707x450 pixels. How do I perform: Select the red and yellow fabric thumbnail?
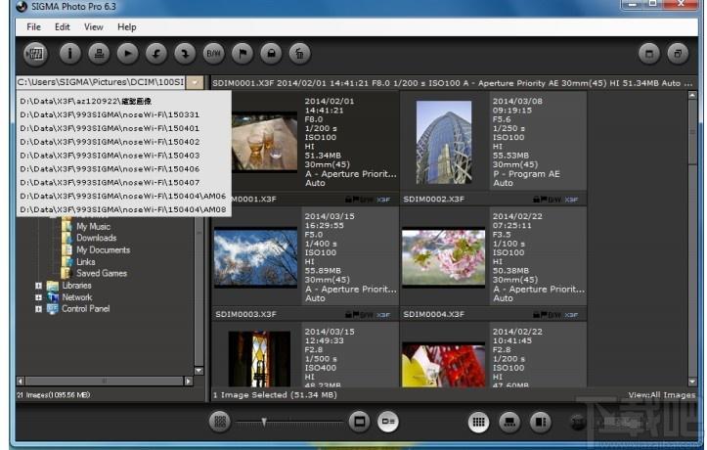444,364
